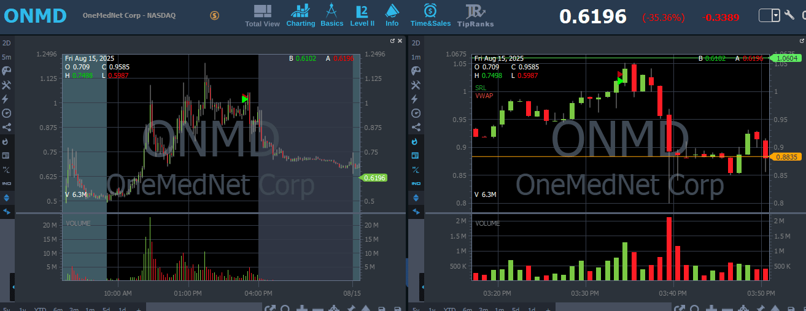This screenshot has width=806, height=311.
Task: Open Time&Sales window
Action: [430, 16]
